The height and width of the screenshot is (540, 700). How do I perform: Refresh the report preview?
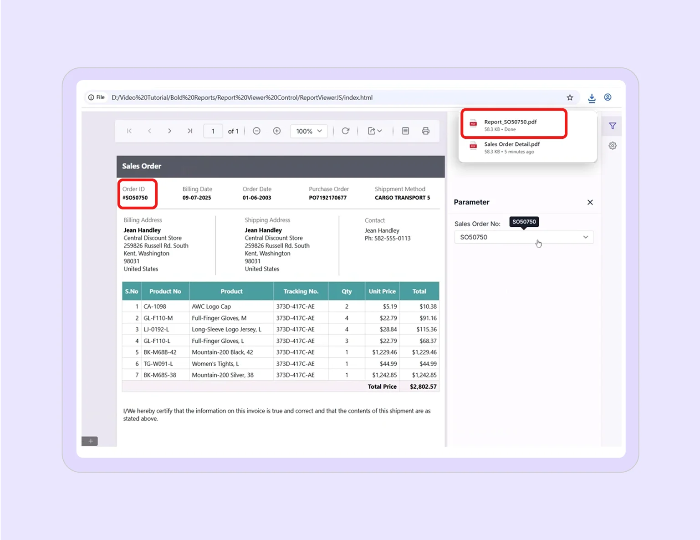(x=346, y=131)
